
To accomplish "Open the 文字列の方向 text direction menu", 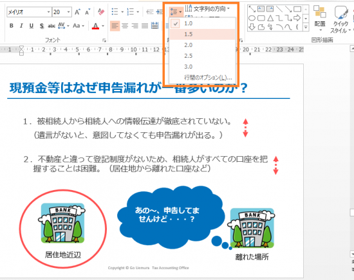I will point(207,8).
